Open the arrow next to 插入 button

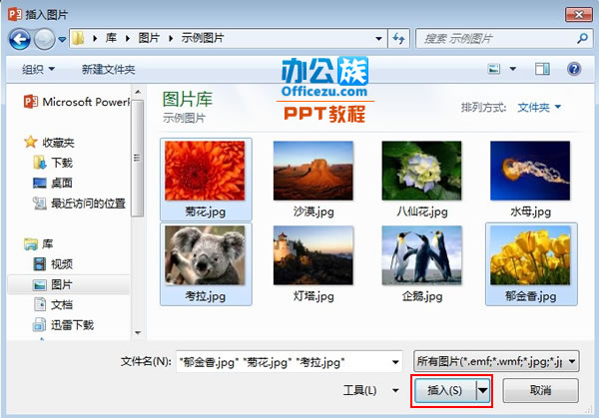pyautogui.click(x=483, y=391)
